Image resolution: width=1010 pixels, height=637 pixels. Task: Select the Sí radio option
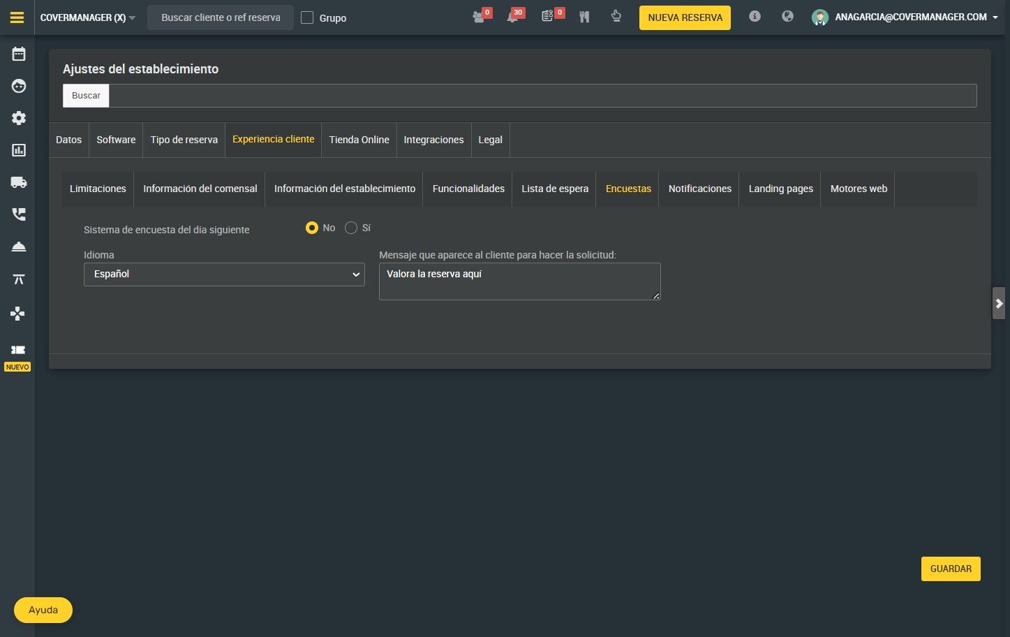[351, 228]
